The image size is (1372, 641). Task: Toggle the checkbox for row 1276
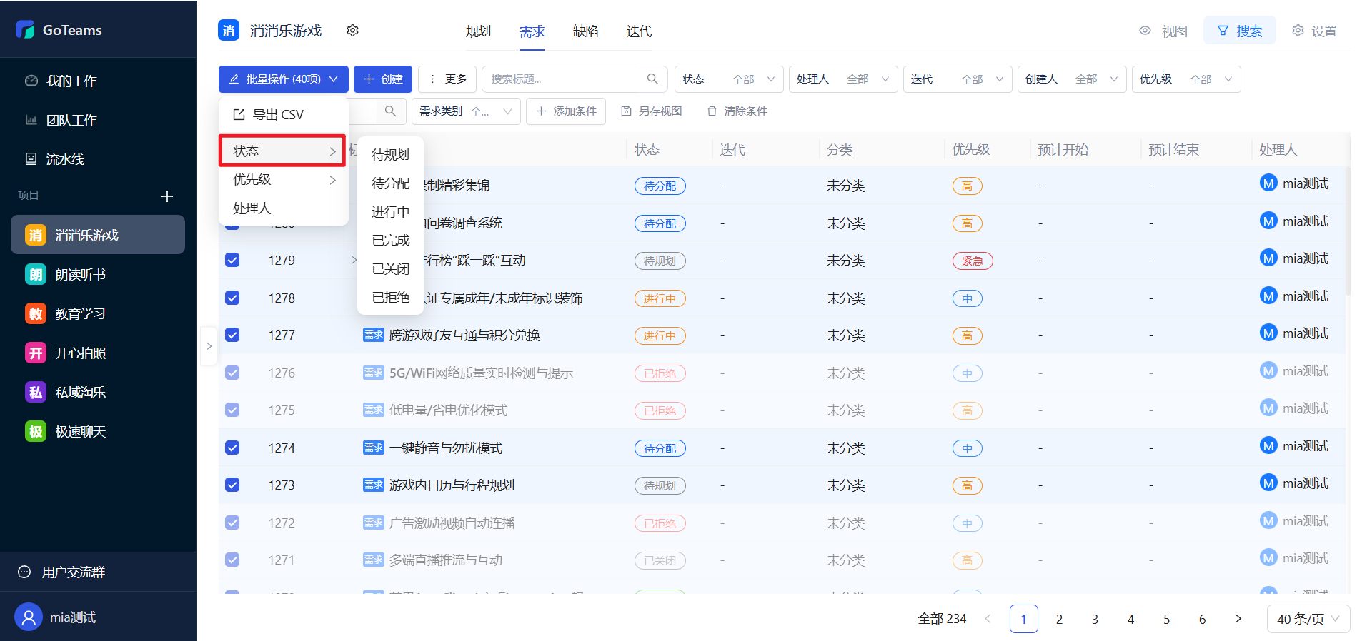pos(232,373)
